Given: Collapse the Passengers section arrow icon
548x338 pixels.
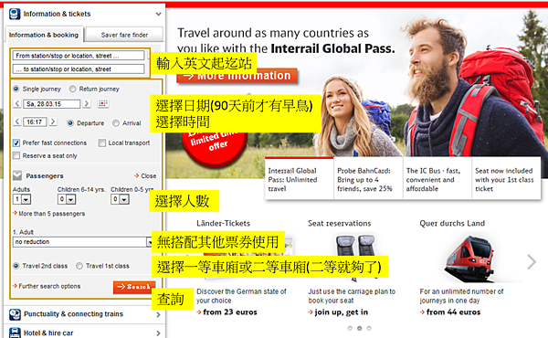Looking at the screenshot, I should click(x=17, y=175).
